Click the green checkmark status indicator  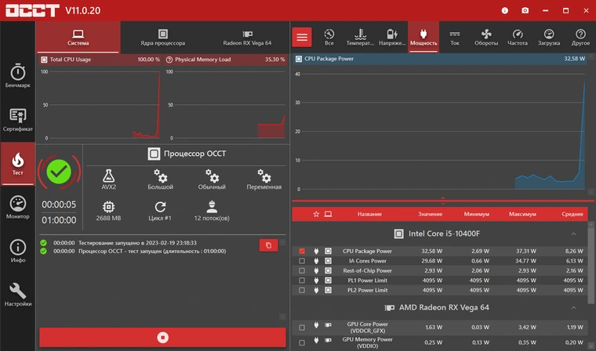pos(59,172)
